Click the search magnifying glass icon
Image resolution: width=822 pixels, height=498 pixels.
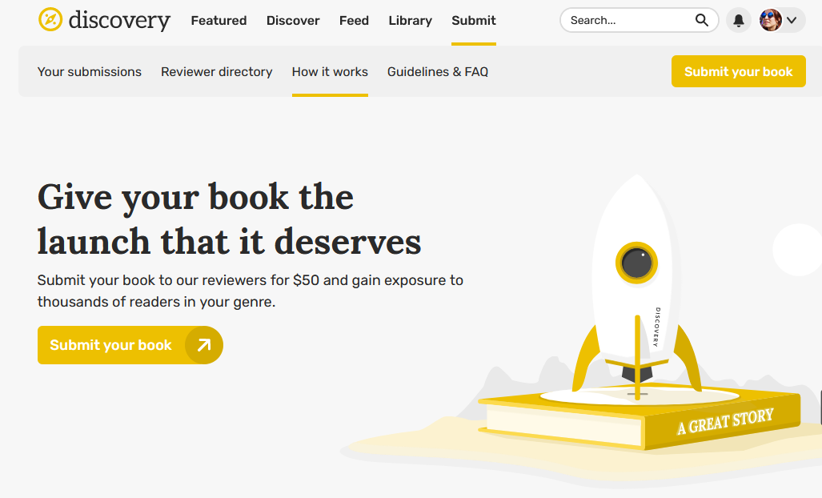click(701, 20)
